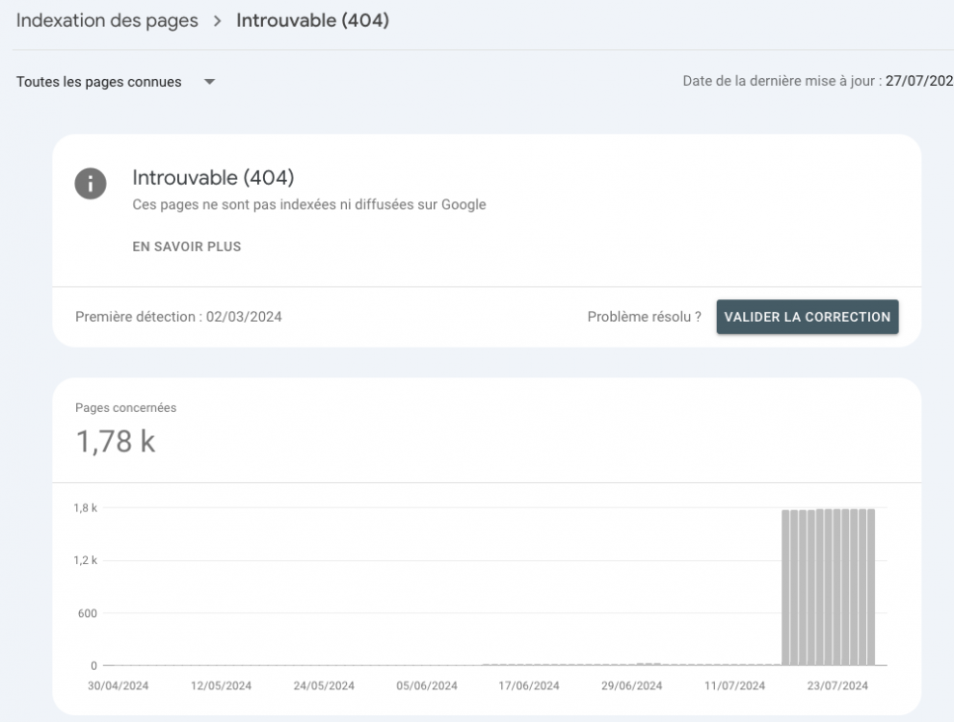Viewport: 954px width, 722px height.
Task: Click the 29/06/2024 x-axis date
Action: tap(631, 685)
